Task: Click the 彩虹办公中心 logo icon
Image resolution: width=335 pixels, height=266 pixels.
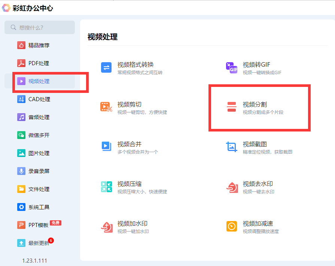Action: tap(6, 8)
